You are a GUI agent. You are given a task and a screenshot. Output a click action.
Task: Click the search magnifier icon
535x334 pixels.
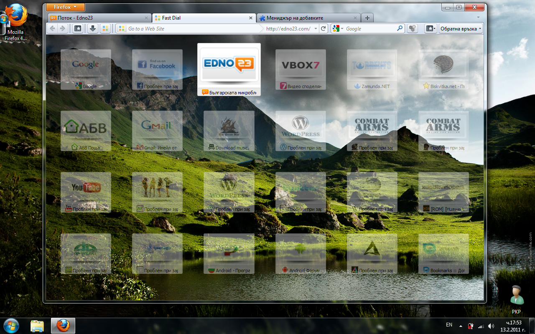400,28
